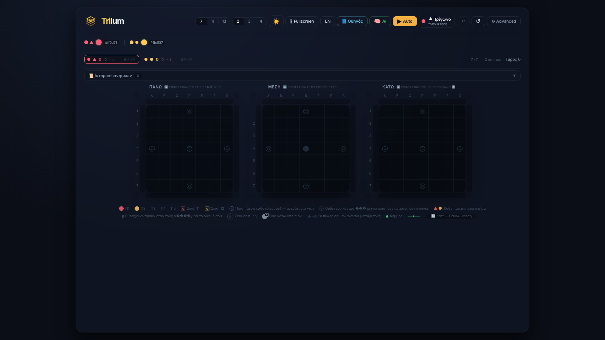Click the Σκιά κάτω από πιόνι legend icon
Image resolution: width=605 pixels, height=340 pixels.
[x=265, y=216]
